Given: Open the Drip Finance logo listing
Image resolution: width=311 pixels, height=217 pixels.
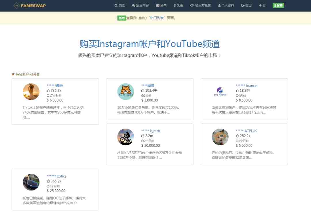Looking at the screenshot, I should coord(220,92).
